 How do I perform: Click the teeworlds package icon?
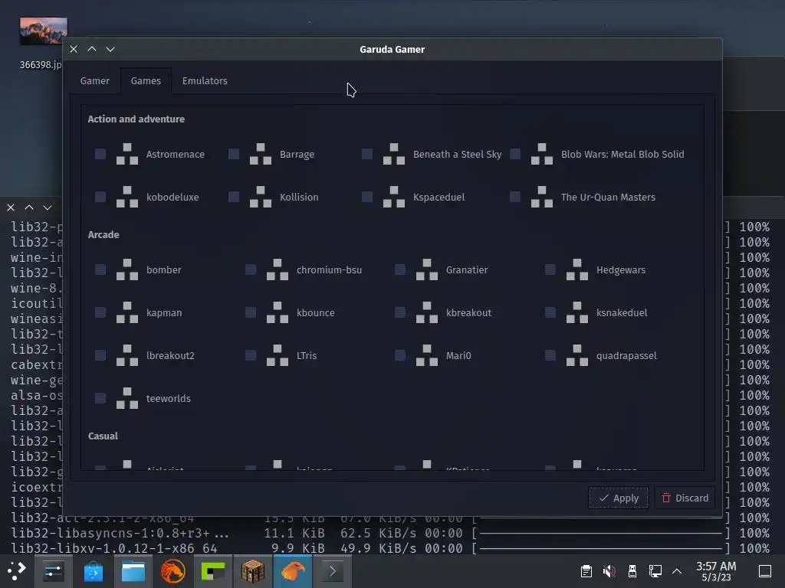(127, 398)
